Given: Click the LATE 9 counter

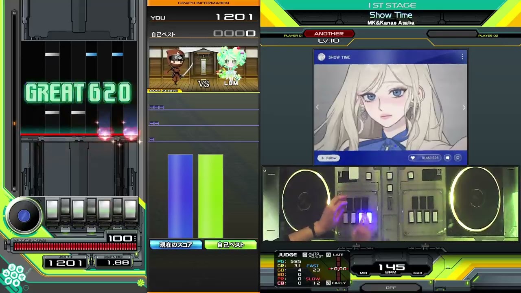Looking at the screenshot, I should (335, 255).
